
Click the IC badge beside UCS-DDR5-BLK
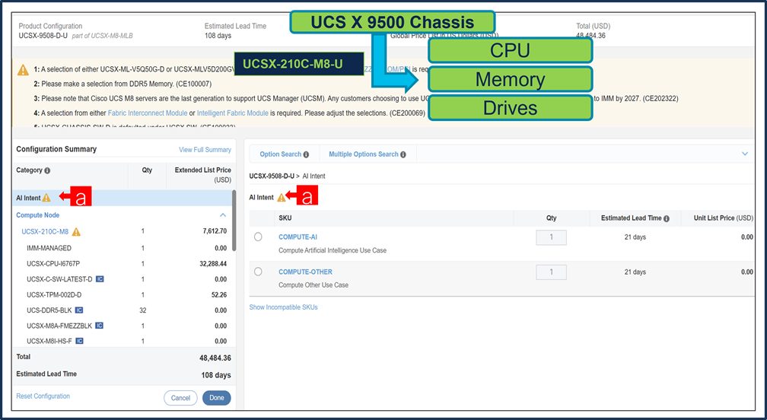click(79, 310)
